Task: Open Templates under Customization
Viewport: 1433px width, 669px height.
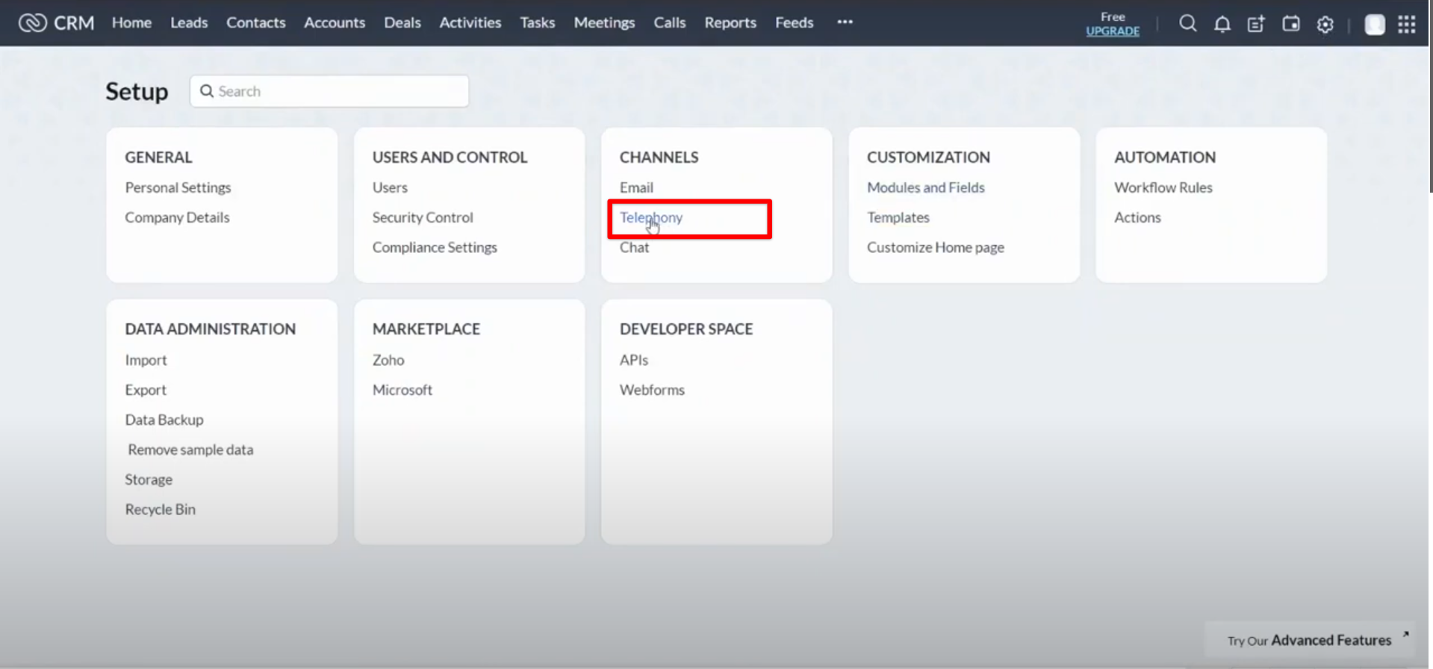Action: (898, 217)
